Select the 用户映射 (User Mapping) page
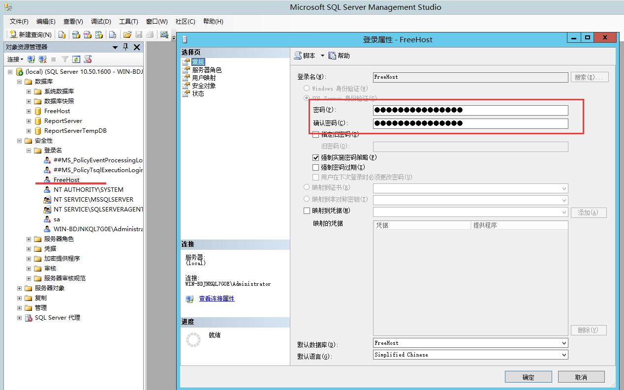 tap(204, 78)
